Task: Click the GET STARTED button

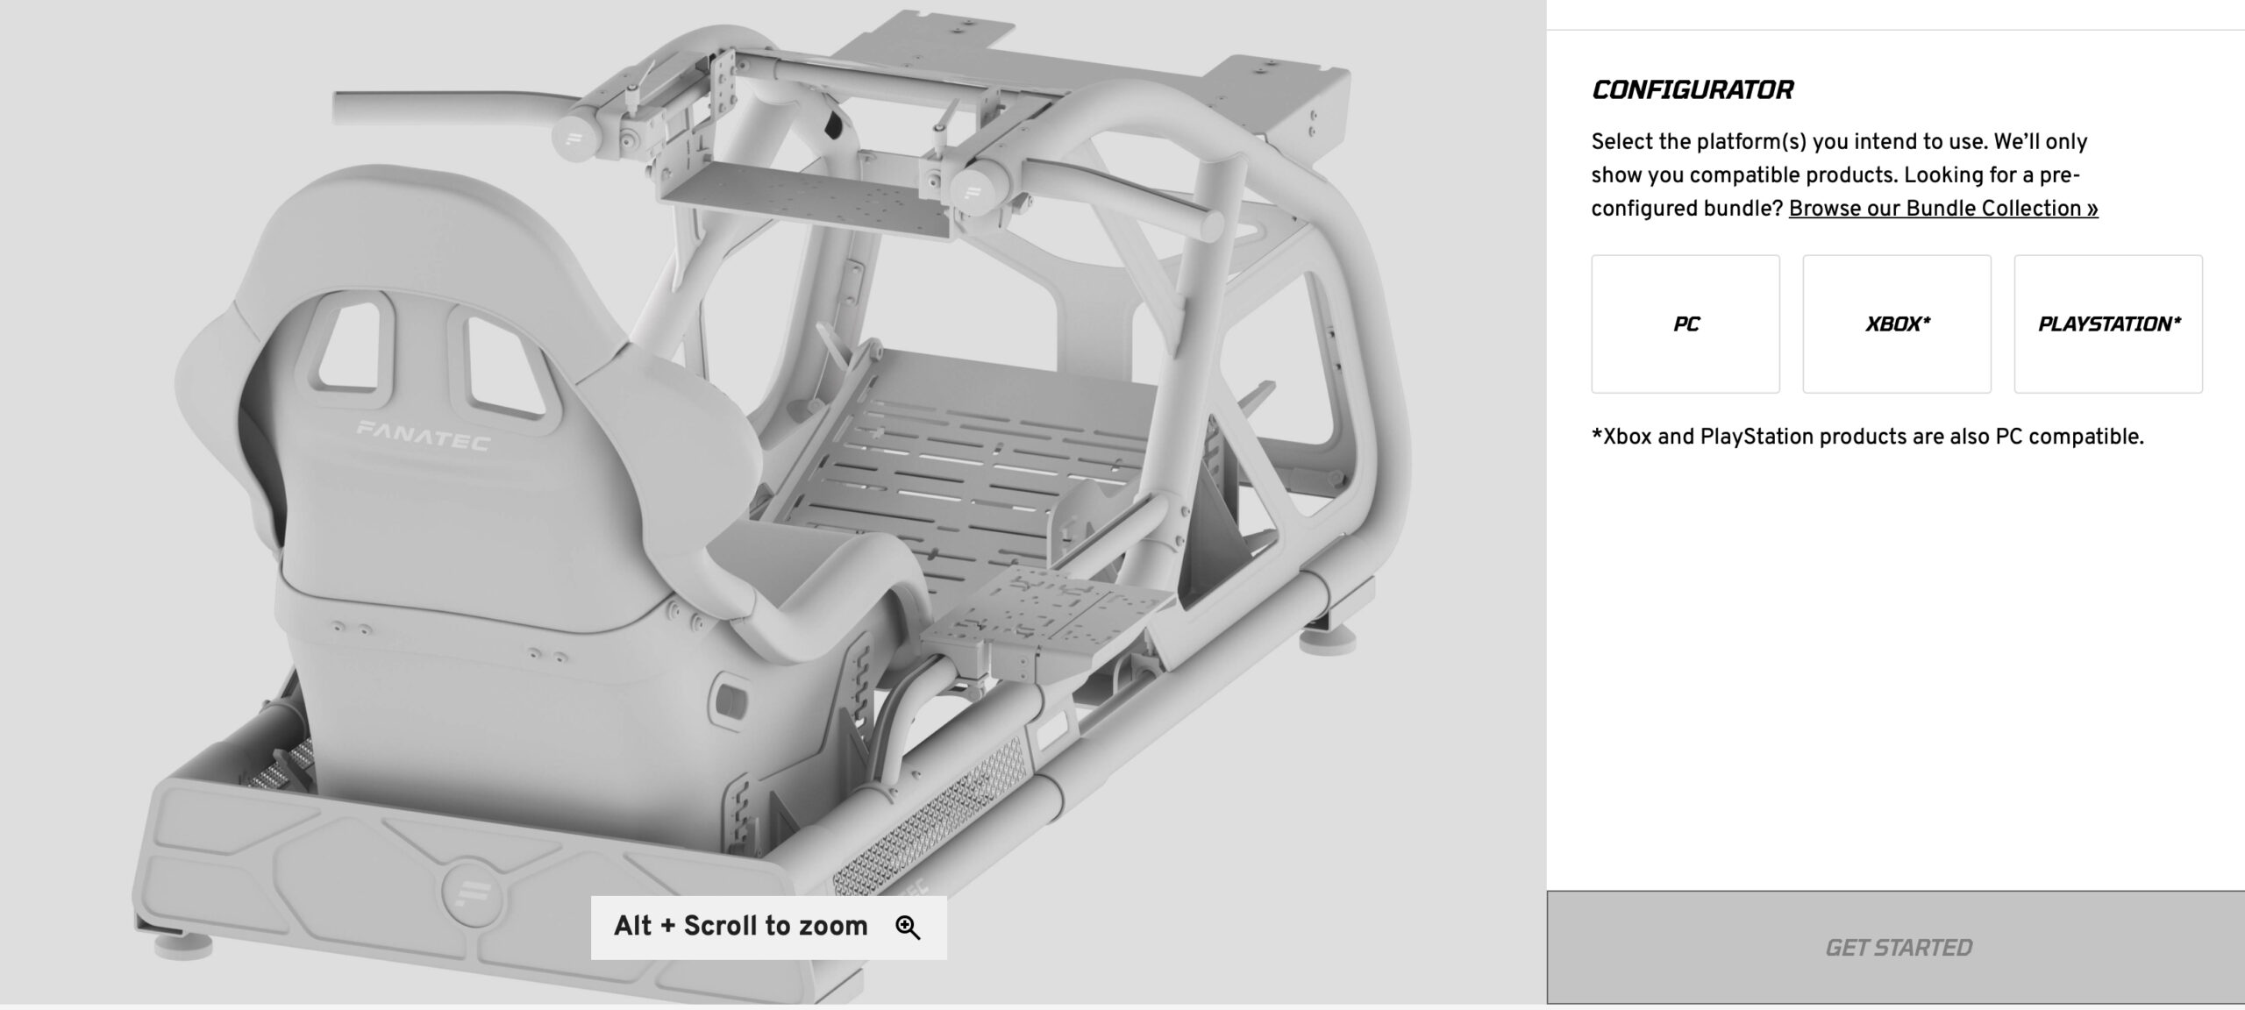Action: (x=1897, y=948)
